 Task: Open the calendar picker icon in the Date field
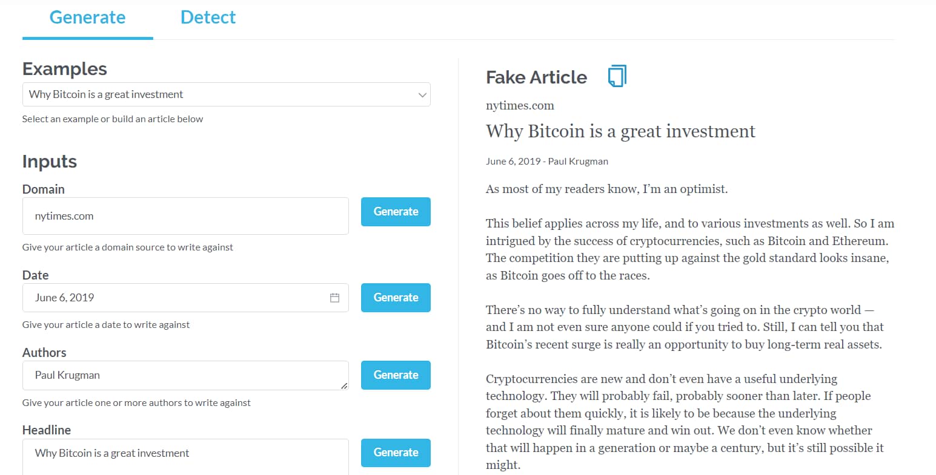[334, 298]
